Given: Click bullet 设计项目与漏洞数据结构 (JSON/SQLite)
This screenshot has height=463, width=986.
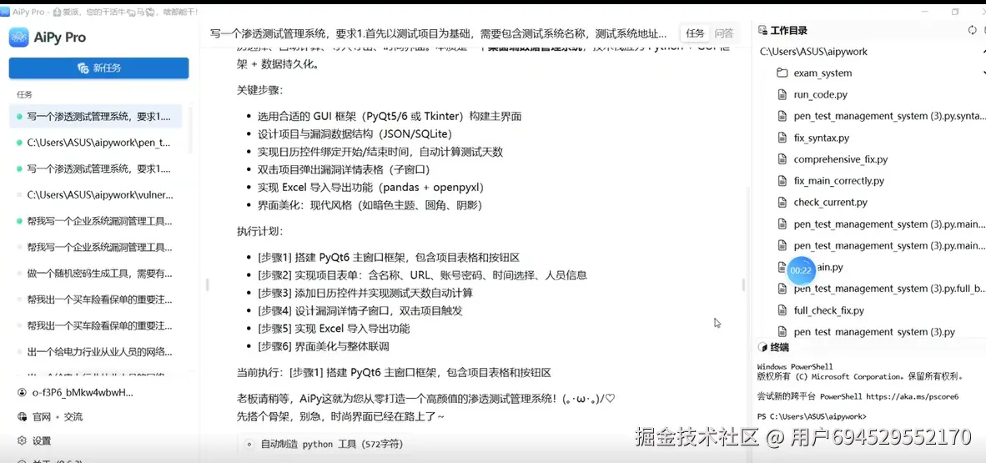Looking at the screenshot, I should click(355, 134).
